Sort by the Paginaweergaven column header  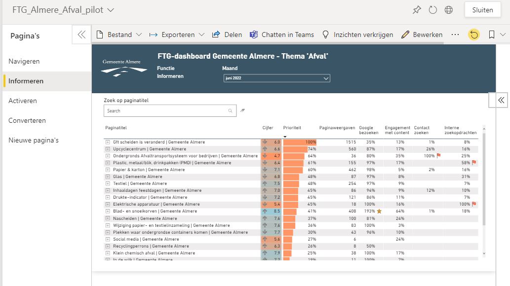point(337,128)
